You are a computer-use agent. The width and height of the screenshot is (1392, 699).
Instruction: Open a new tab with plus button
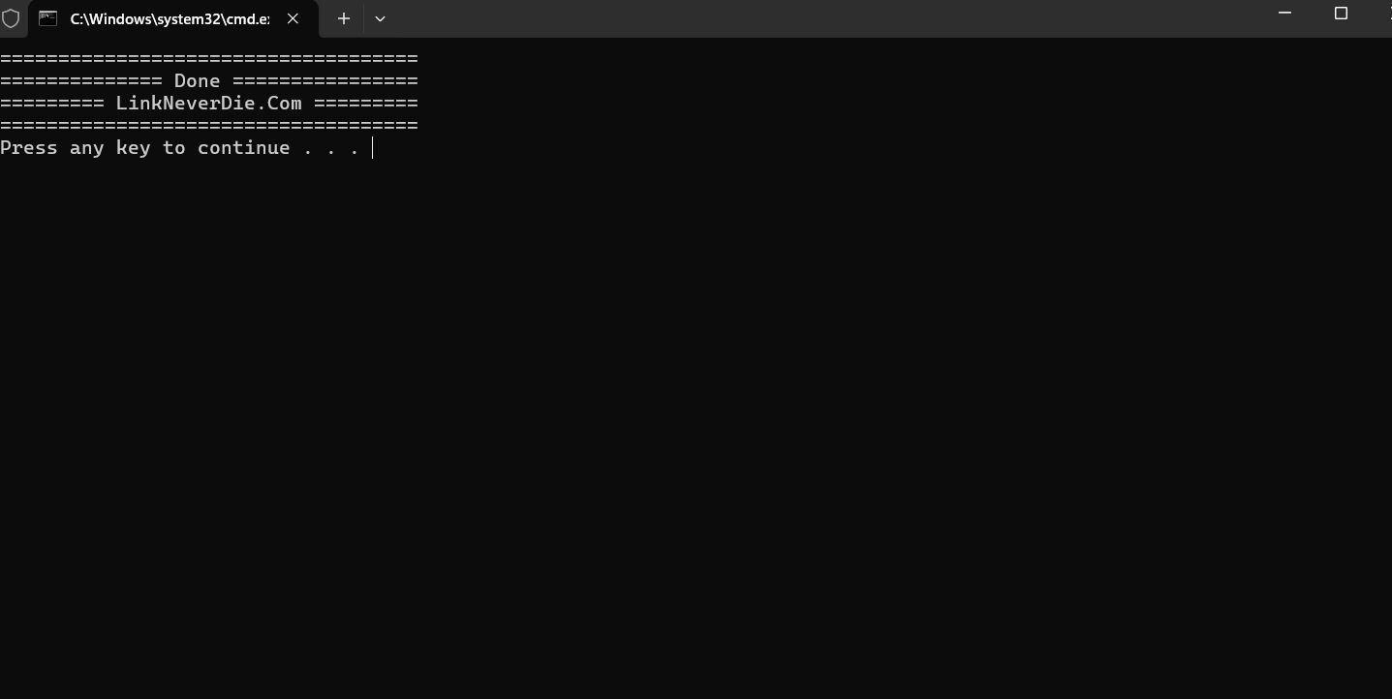(343, 18)
